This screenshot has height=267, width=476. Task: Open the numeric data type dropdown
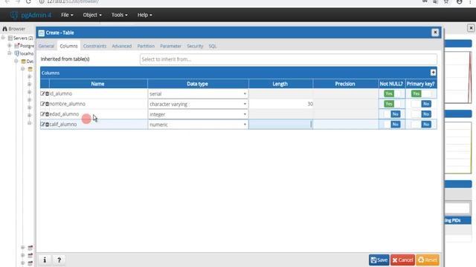[x=198, y=125]
